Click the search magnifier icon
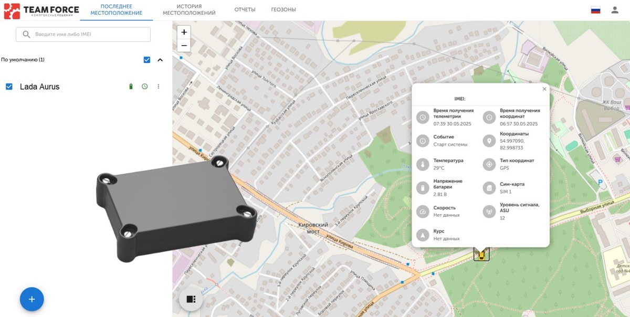This screenshot has width=630, height=317. (26, 34)
